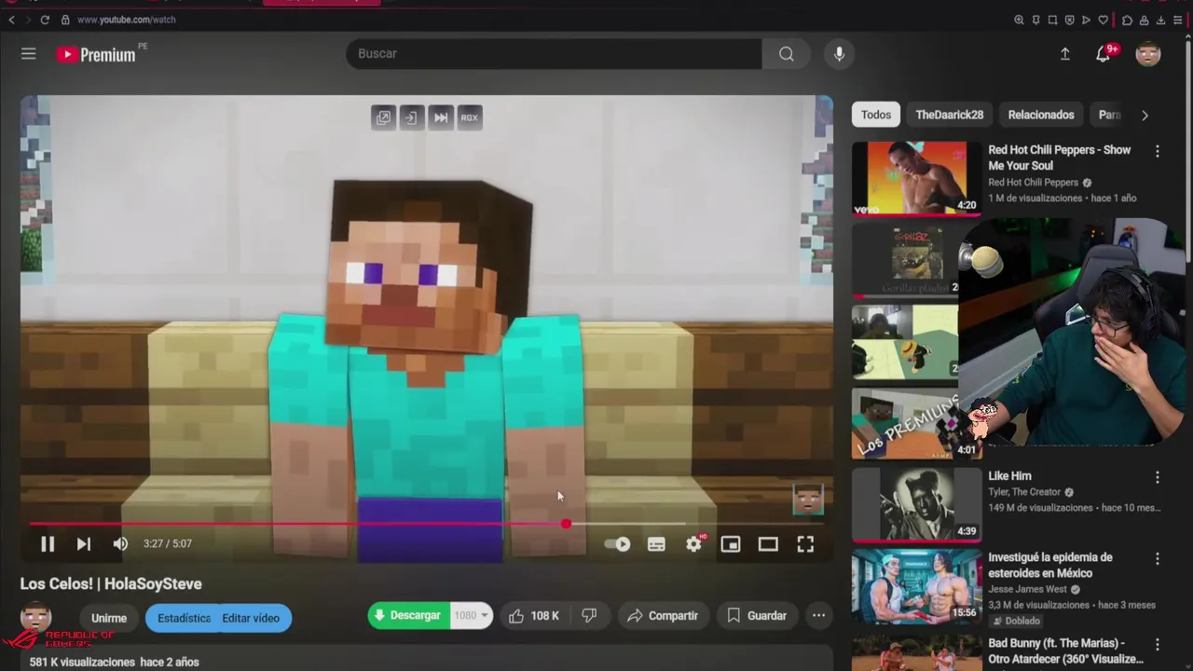Image resolution: width=1193 pixels, height=671 pixels.
Task: Enable miniplayer mode
Action: [731, 544]
